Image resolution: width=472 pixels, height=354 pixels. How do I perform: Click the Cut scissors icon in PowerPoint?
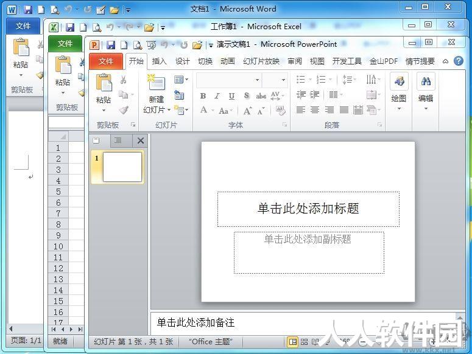tap(123, 80)
